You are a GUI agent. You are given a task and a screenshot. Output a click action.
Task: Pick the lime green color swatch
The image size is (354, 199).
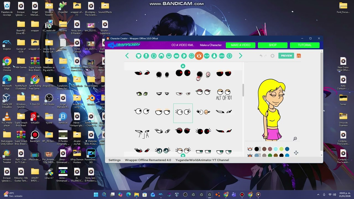point(282,149)
